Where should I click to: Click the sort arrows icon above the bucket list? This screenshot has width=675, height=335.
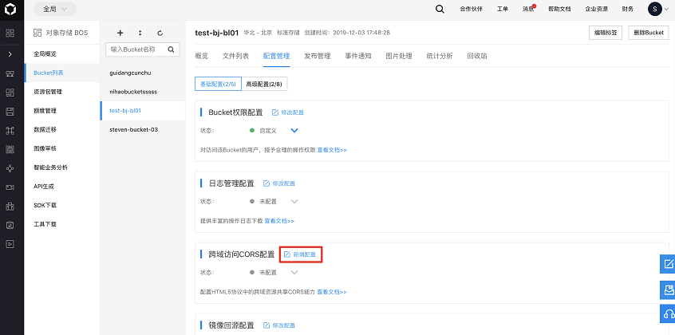[x=140, y=33]
